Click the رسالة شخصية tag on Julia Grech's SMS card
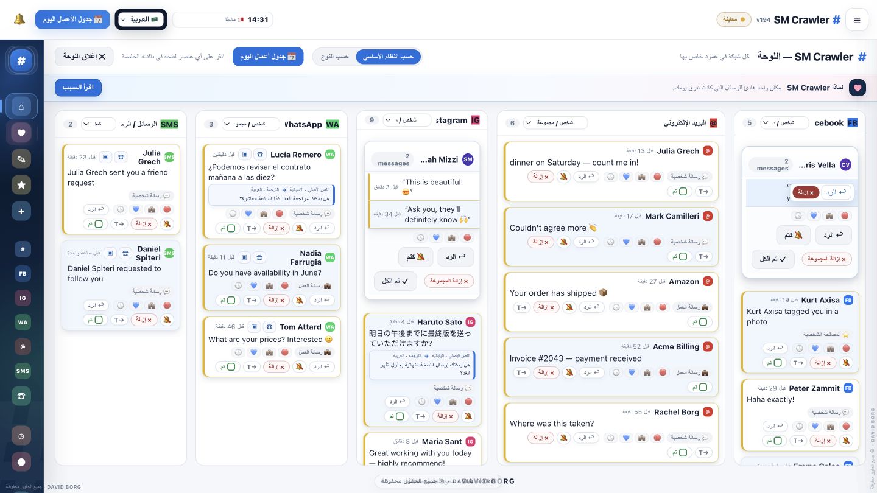 click(152, 196)
